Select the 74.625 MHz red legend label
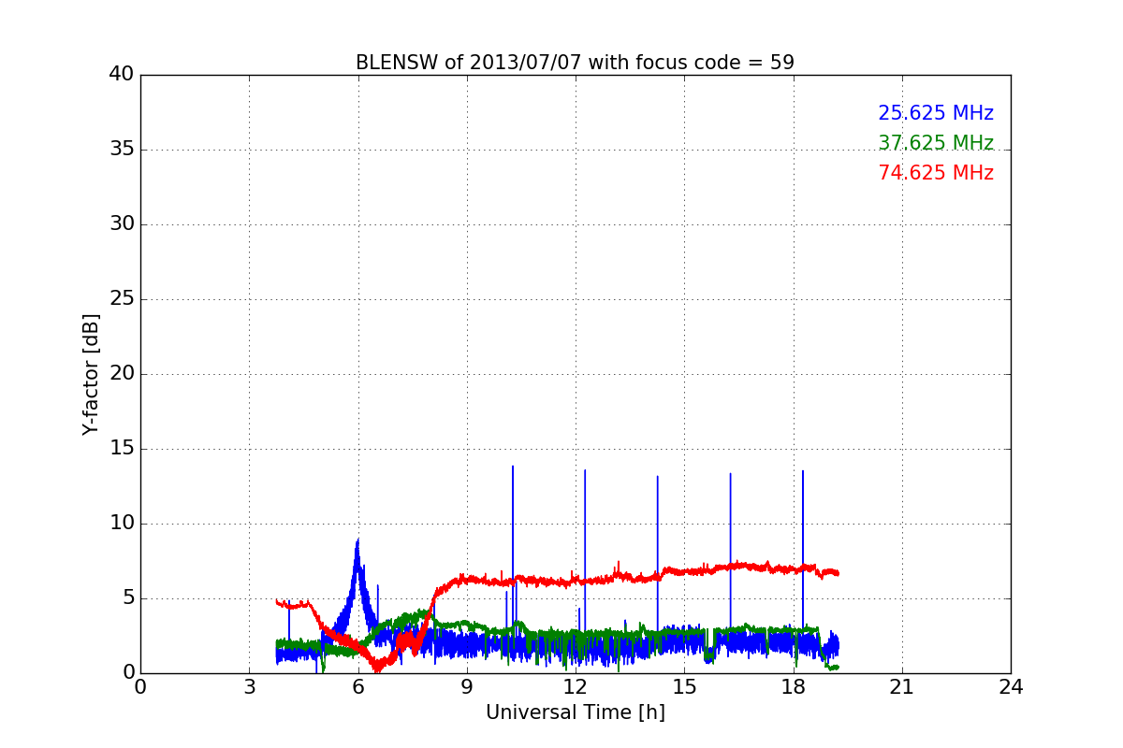The image size is (1123, 748). (936, 173)
